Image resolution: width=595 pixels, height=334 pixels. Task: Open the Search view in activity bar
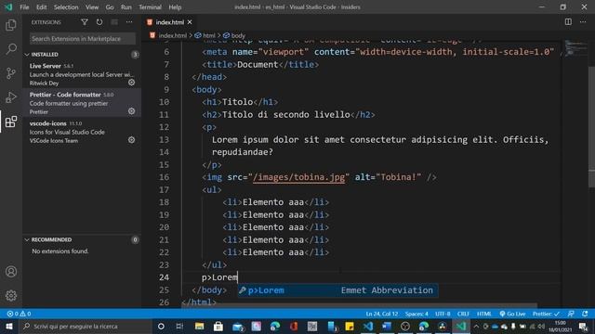click(x=11, y=49)
